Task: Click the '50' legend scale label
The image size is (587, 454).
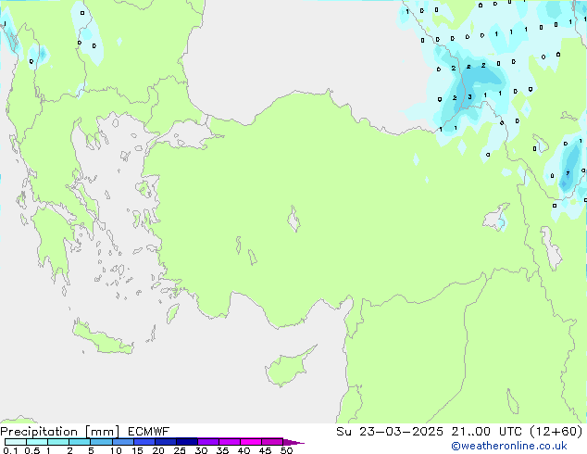Action: pos(286,450)
